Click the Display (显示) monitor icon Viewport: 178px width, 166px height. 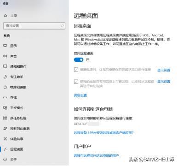pos(5,46)
